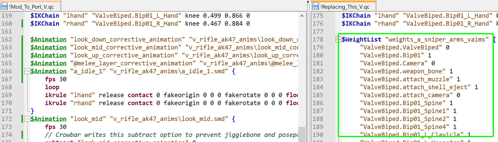
Task: Click line number 168 in the left pane
Action: (x=7, y=87)
